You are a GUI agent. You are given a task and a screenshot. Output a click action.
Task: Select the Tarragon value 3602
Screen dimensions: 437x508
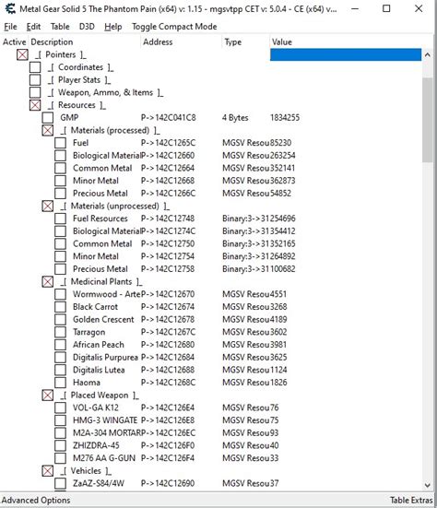point(278,332)
